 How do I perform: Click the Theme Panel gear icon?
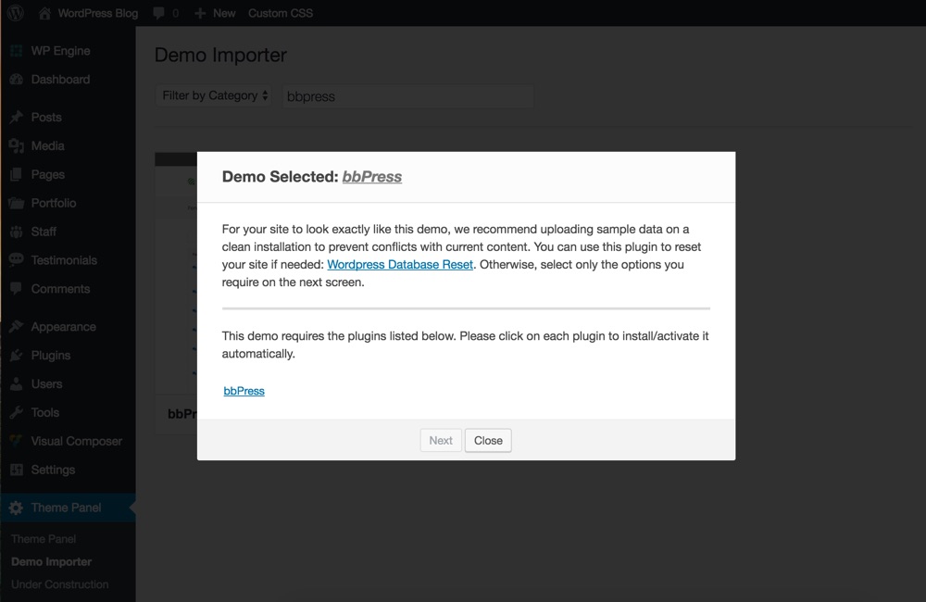[17, 508]
